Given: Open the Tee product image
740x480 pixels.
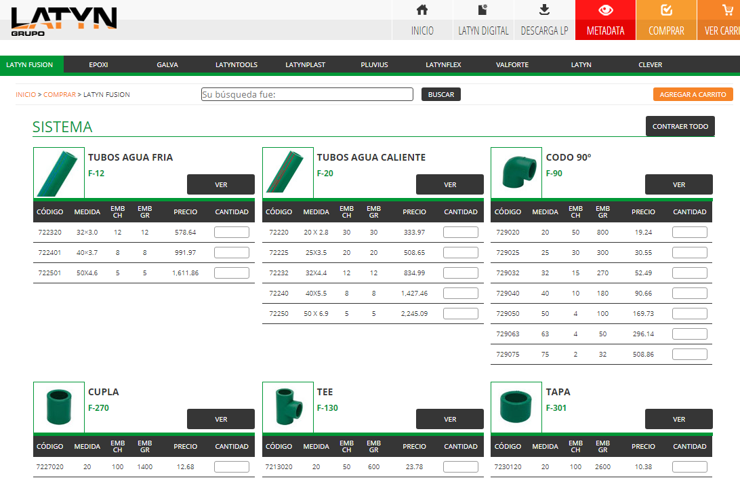Looking at the screenshot, I should 288,407.
